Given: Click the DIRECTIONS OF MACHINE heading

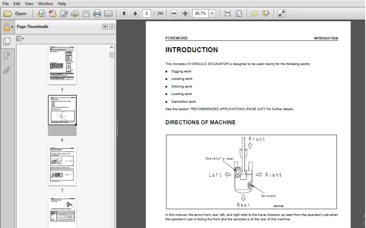Looking at the screenshot, I should coord(201,122).
